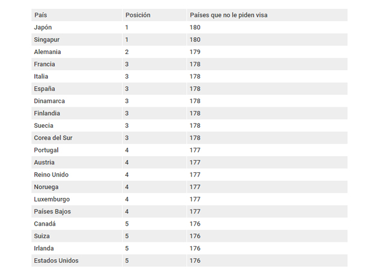Click the País column header
Viewport: 379px width, 276px height.
[x=40, y=15]
